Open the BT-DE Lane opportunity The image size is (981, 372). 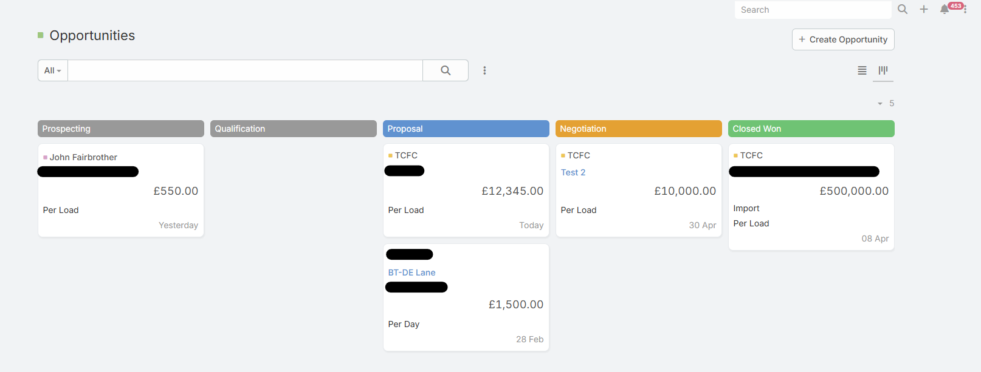[x=411, y=272]
